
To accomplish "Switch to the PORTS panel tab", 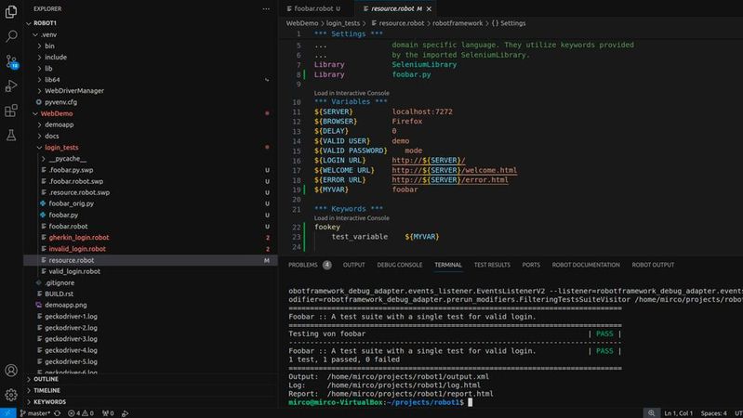I will (x=531, y=265).
